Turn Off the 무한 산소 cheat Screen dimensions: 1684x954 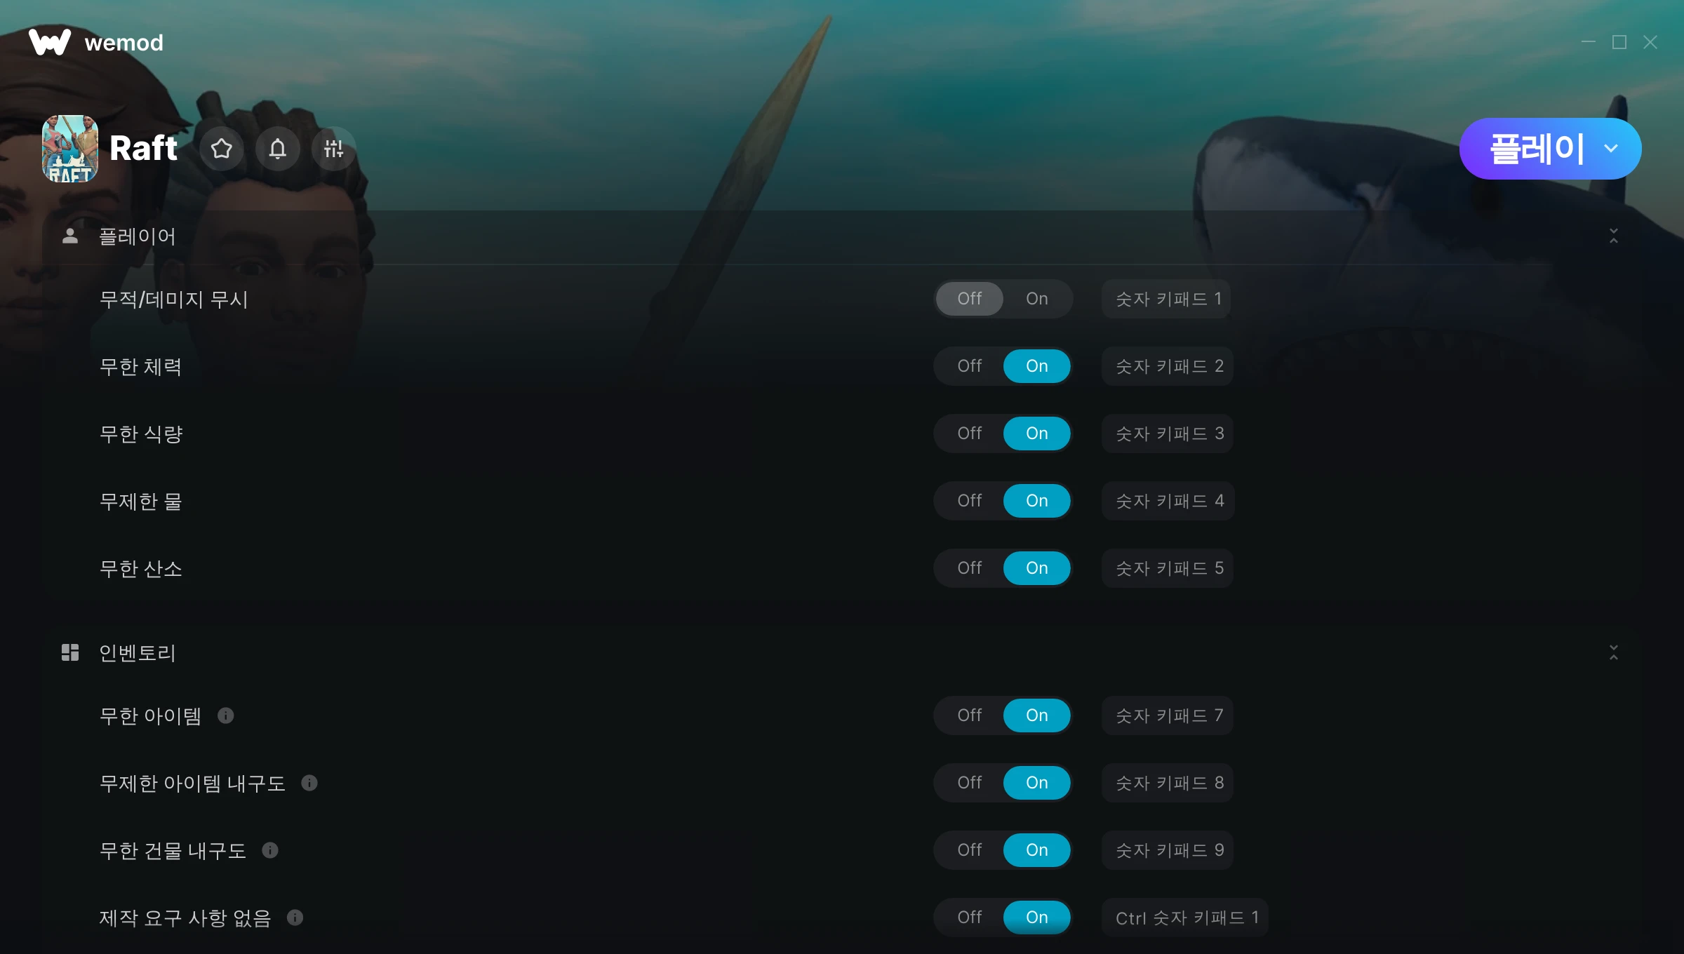click(x=970, y=568)
